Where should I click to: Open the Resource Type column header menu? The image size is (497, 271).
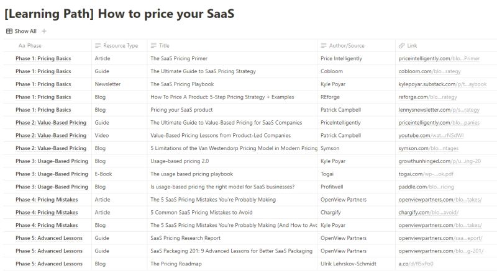click(x=119, y=45)
